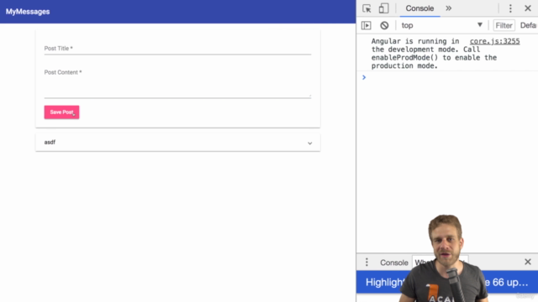
Task: Open the Console tab in DevTools
Action: (419, 8)
